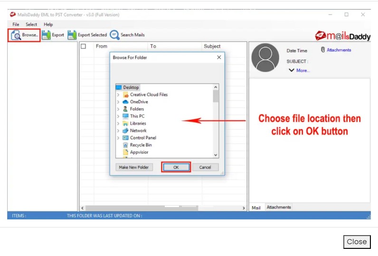Maximize the MailsDaddy window
Screen dimensions: 378x256
(346, 14)
